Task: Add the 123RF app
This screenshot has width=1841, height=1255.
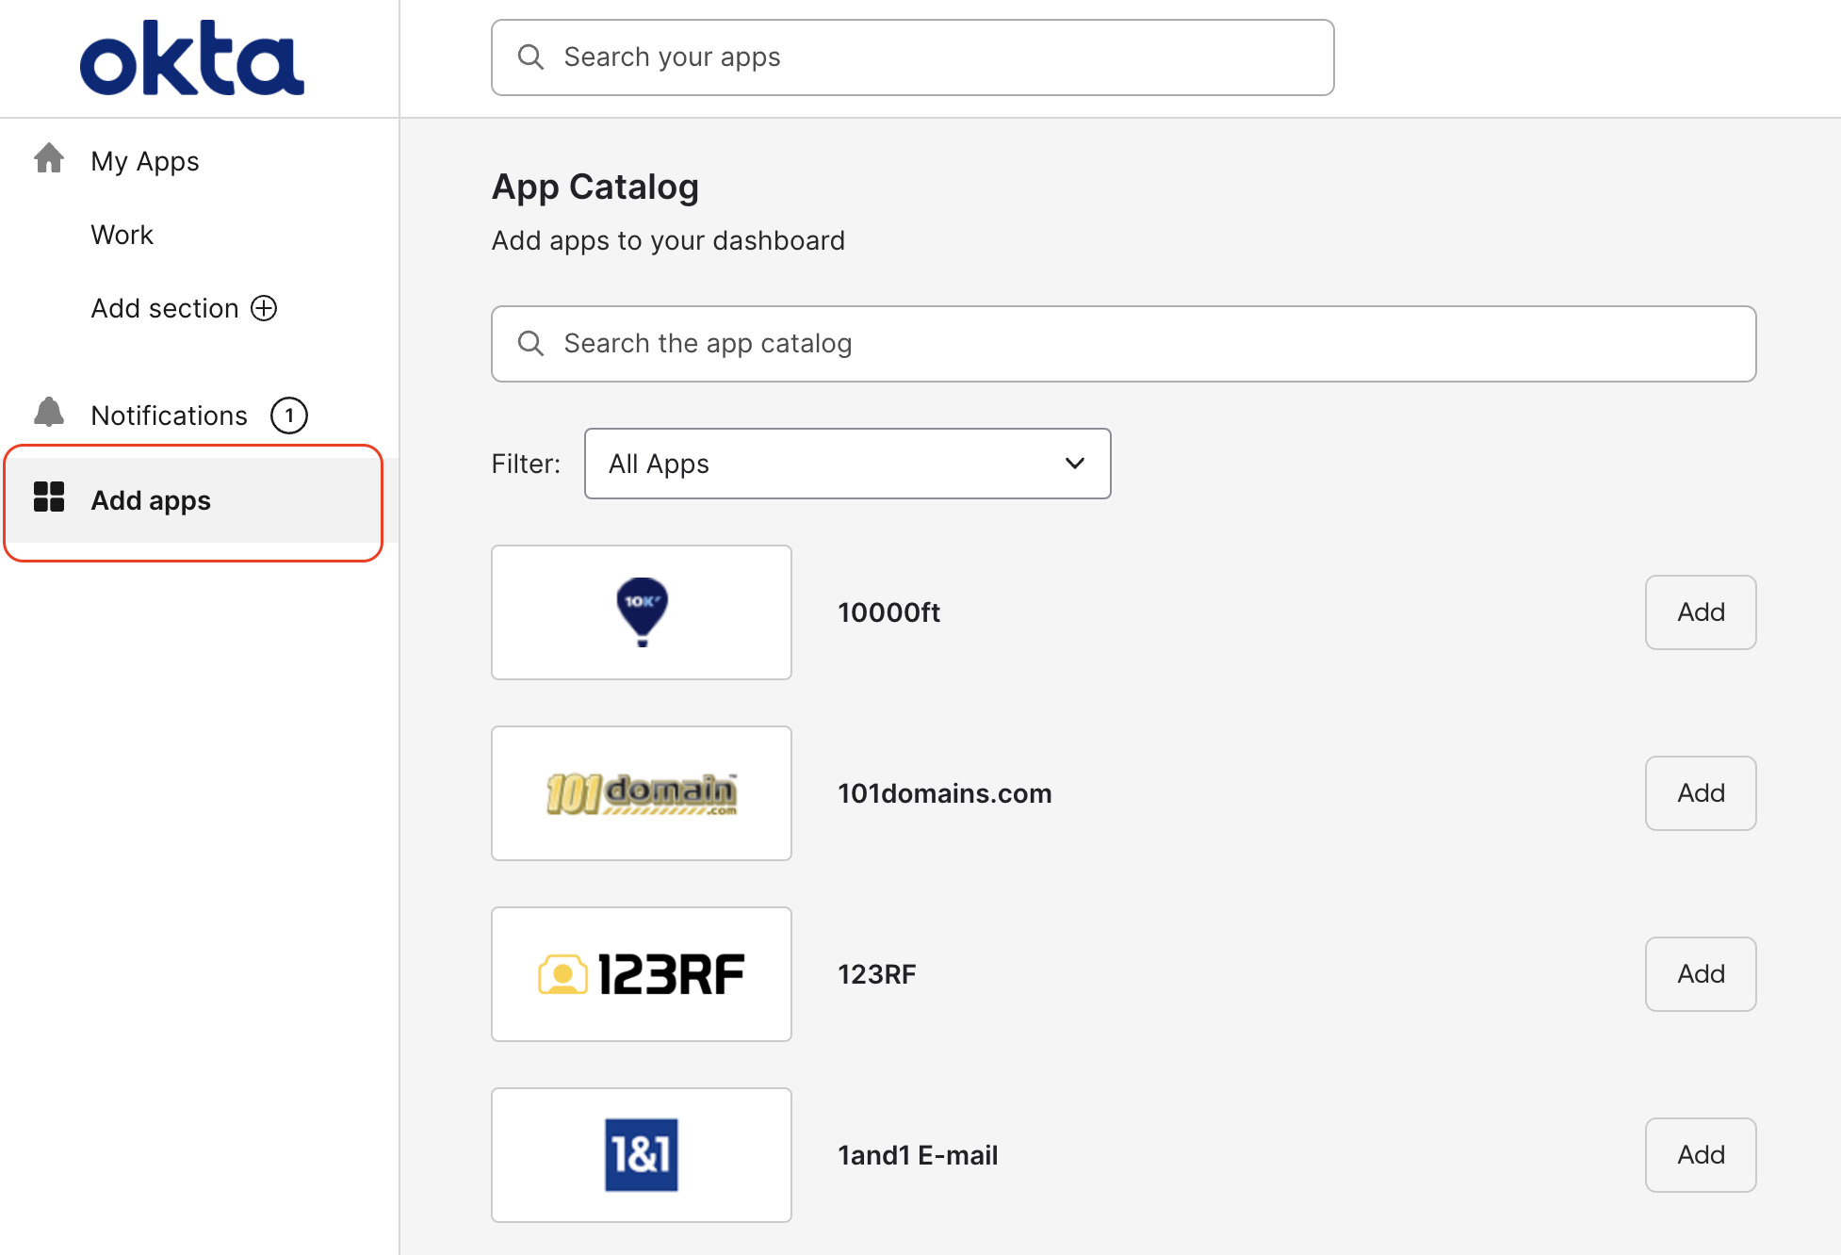Action: pos(1701,974)
